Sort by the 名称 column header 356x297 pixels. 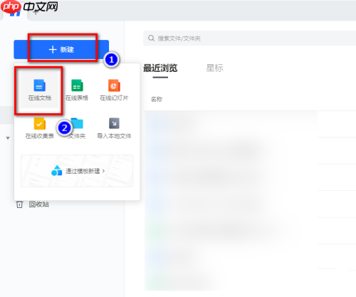pyautogui.click(x=157, y=99)
